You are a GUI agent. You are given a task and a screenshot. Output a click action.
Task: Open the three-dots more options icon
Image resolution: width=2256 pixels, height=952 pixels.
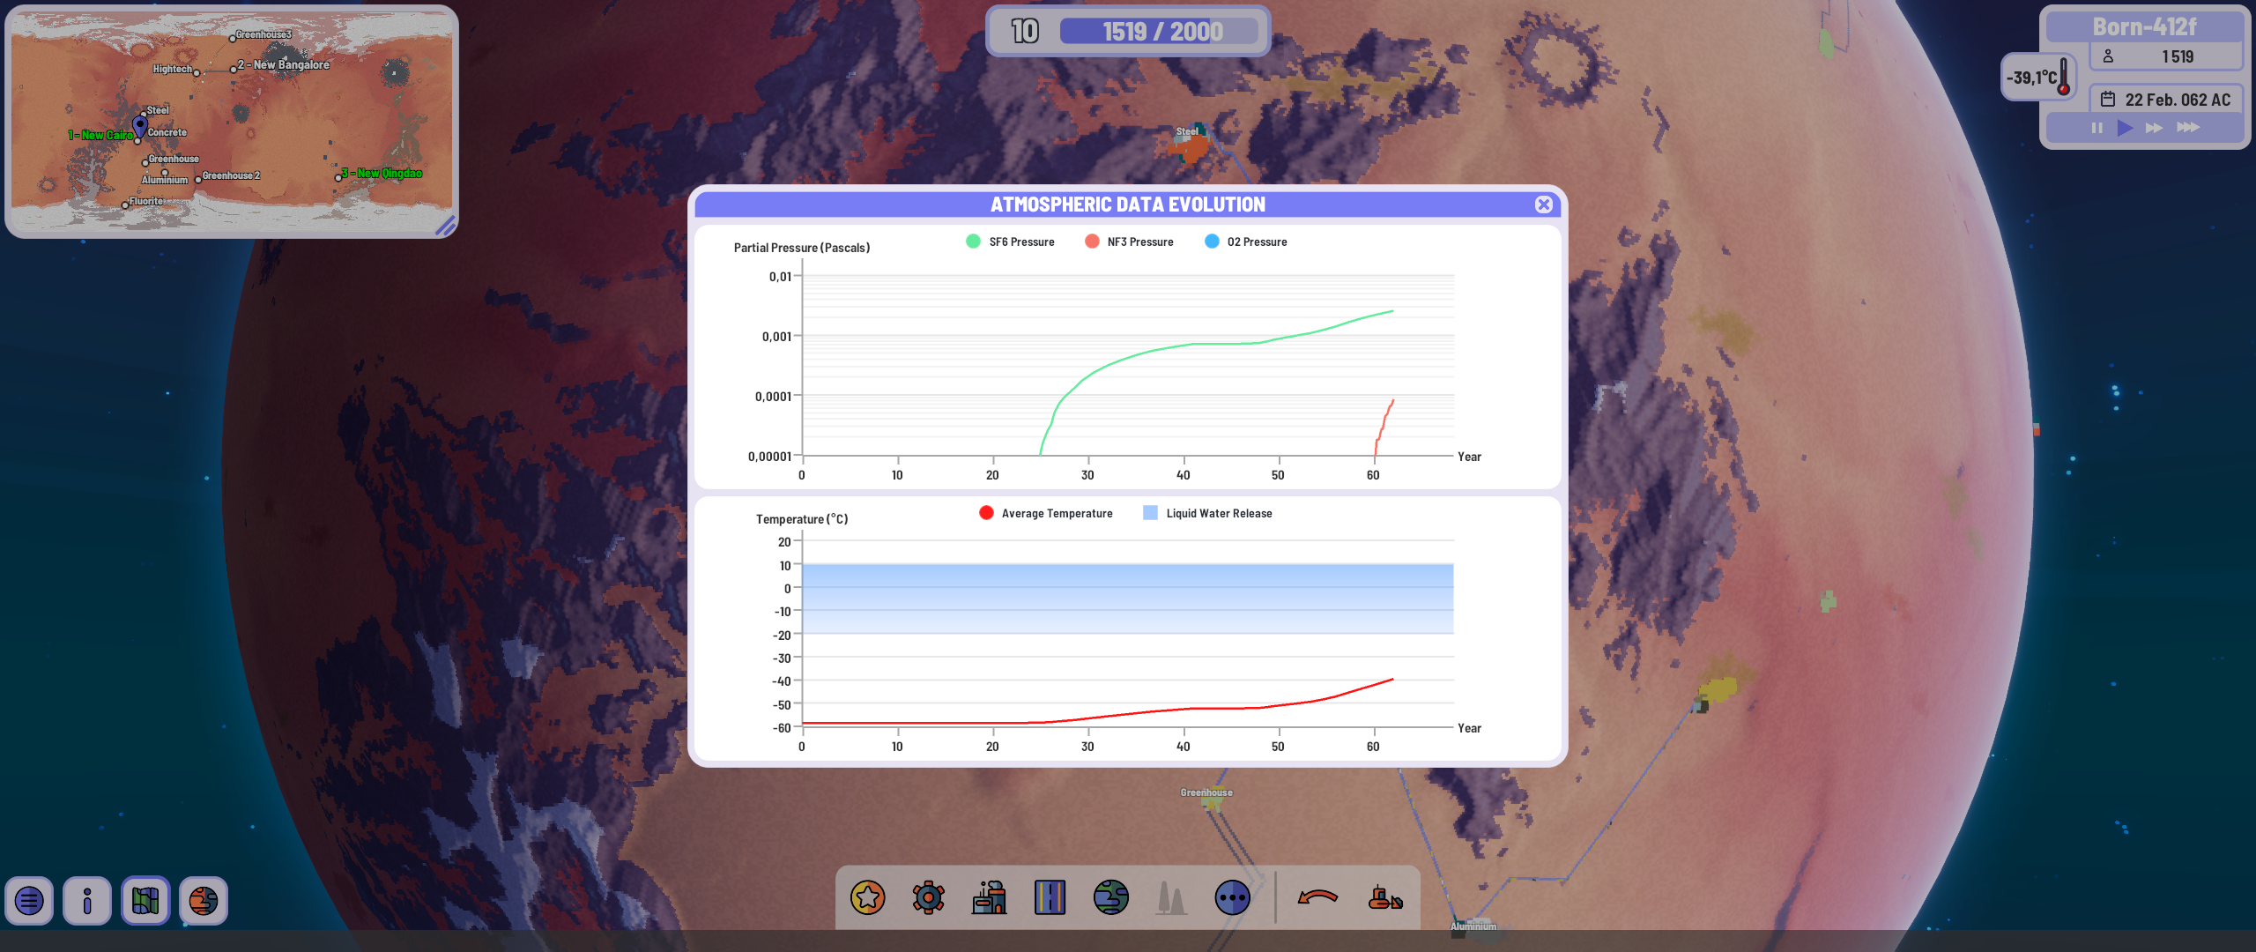[x=1232, y=898]
